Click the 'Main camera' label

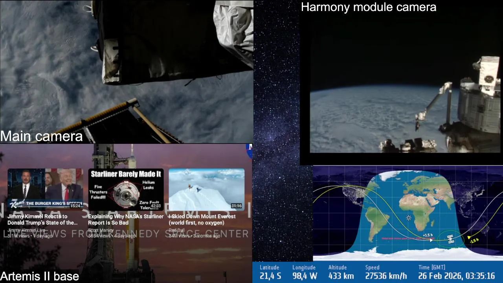pos(41,136)
